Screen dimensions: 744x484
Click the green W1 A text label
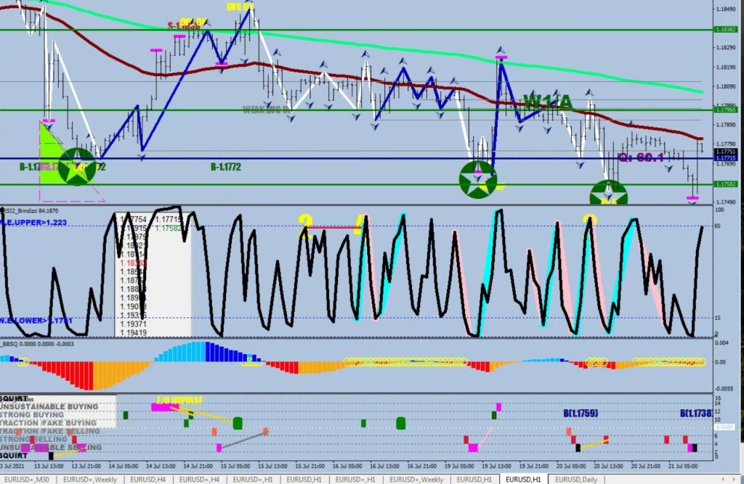(x=547, y=101)
